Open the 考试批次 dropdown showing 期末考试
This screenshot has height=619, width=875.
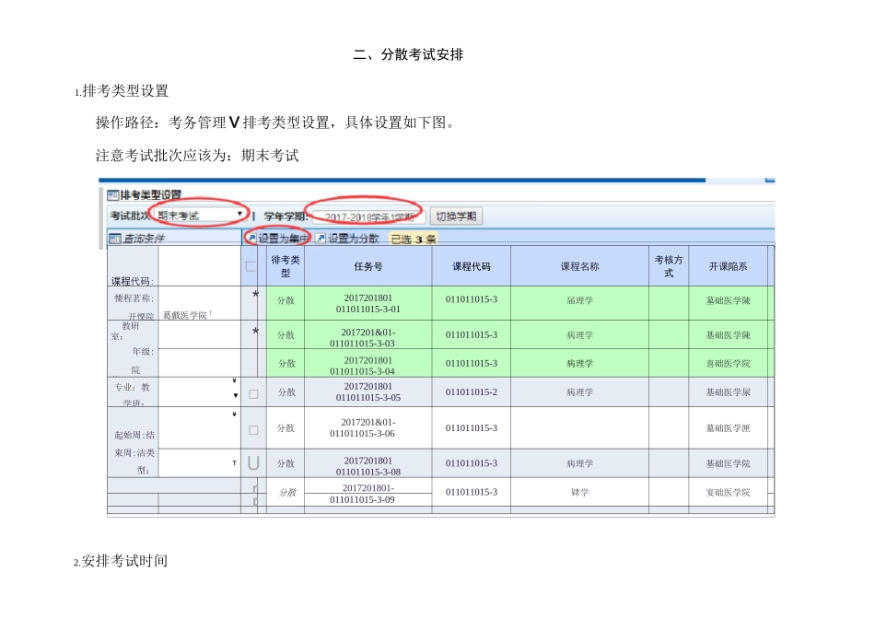200,216
